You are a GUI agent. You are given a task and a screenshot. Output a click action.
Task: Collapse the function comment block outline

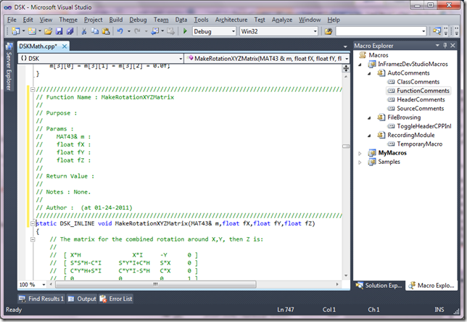[33, 89]
